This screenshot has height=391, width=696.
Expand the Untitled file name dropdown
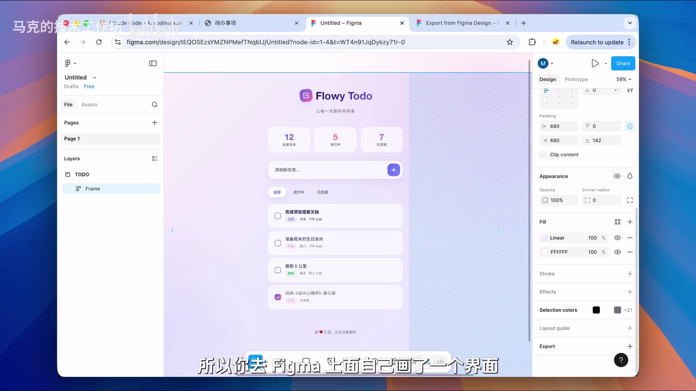click(x=95, y=78)
